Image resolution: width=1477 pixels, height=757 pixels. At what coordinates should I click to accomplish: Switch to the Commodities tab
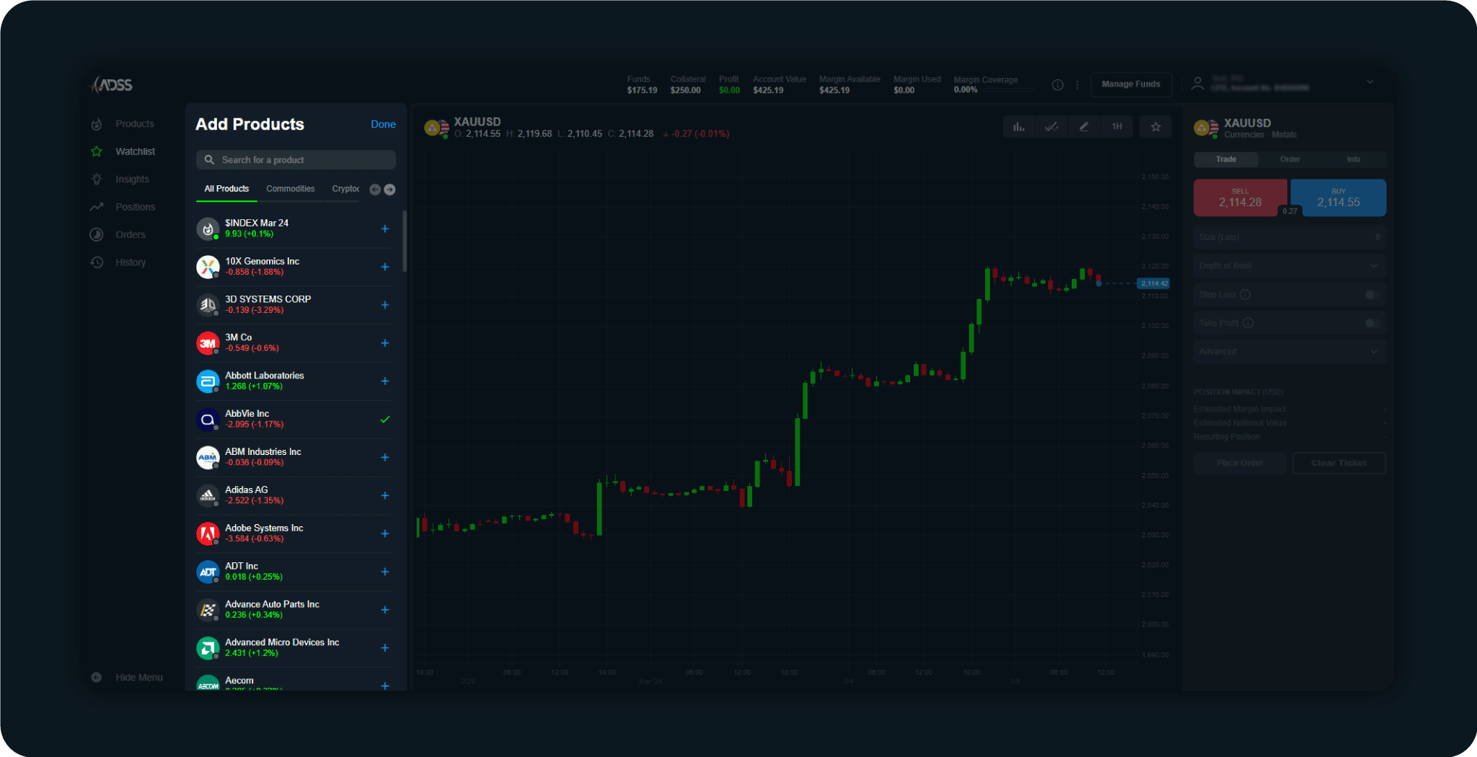(290, 189)
